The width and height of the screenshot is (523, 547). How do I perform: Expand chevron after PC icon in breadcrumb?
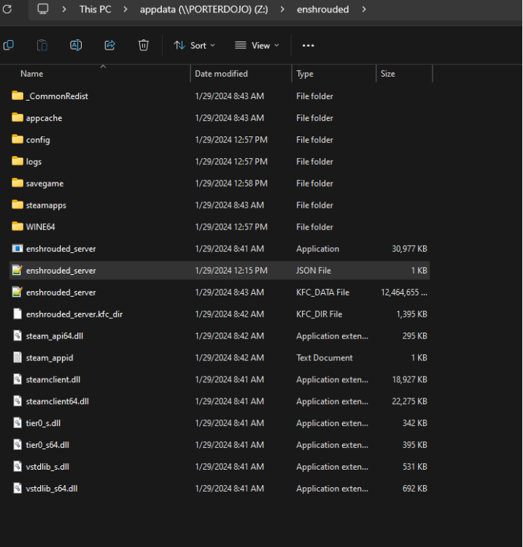point(64,9)
